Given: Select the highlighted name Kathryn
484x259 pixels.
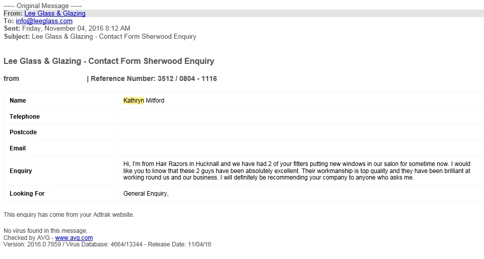Looking at the screenshot, I should 133,101.
